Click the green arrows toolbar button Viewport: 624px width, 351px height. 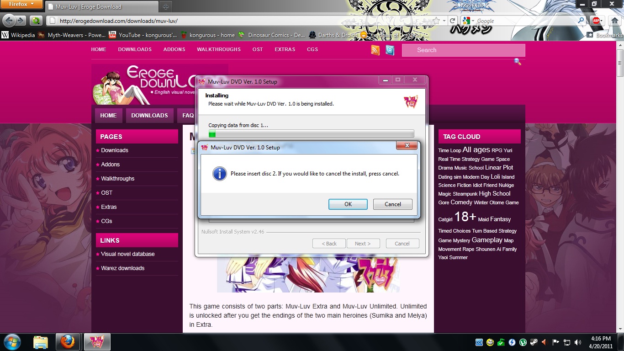click(x=36, y=21)
